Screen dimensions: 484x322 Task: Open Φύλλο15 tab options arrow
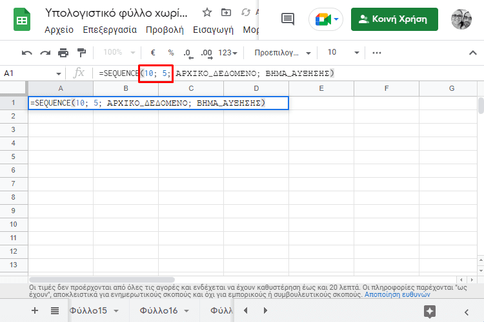[116, 311]
